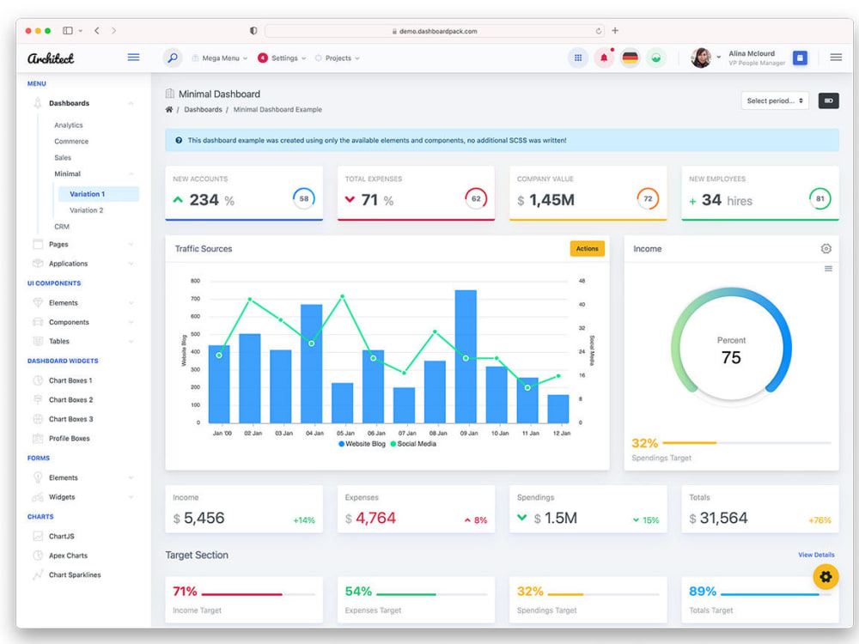Open Chart Boxes 1

(70, 380)
